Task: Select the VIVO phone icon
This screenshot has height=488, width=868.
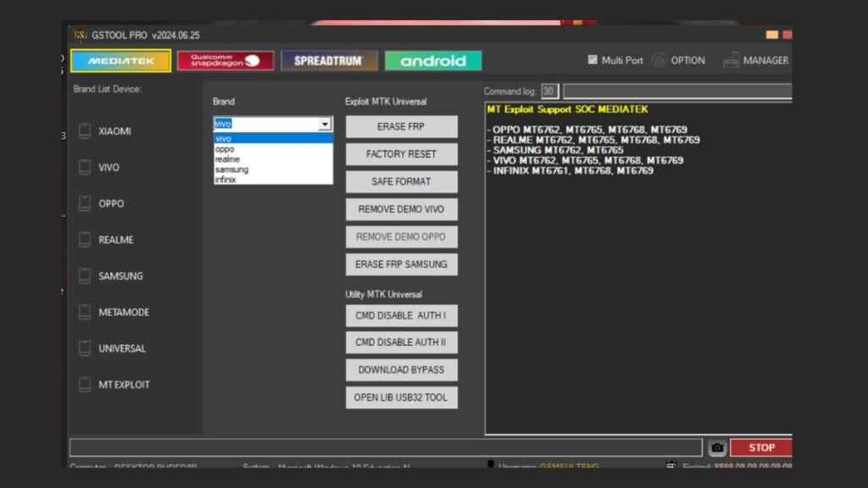Action: 85,167
